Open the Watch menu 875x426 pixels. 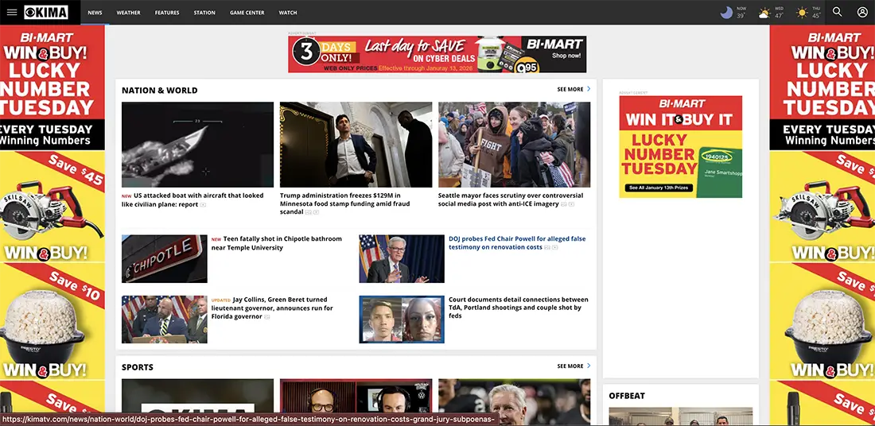(x=288, y=12)
